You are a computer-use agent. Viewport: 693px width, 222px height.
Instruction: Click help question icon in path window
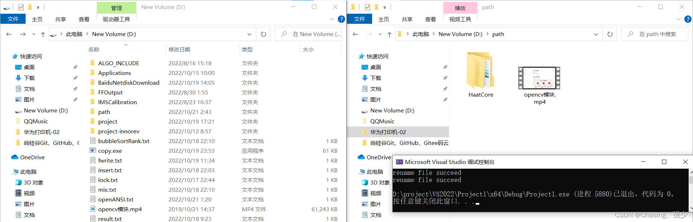688,19
